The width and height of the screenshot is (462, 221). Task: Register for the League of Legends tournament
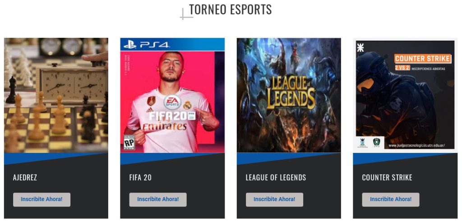tap(274, 199)
